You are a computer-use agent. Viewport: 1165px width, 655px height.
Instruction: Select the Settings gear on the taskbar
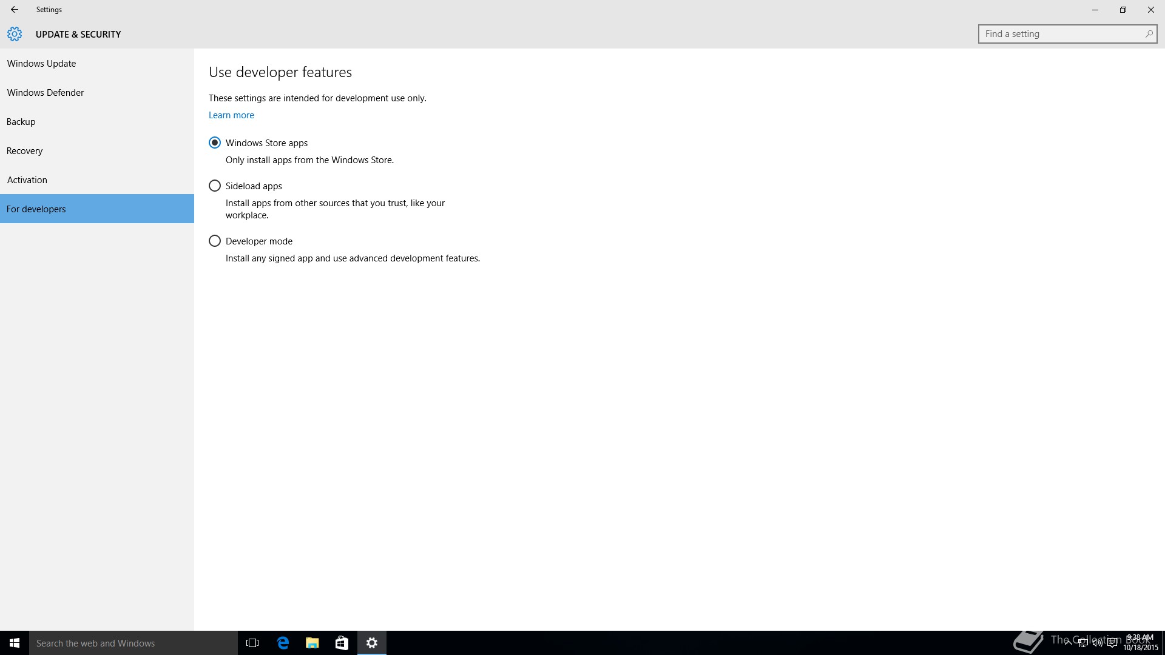tap(372, 643)
